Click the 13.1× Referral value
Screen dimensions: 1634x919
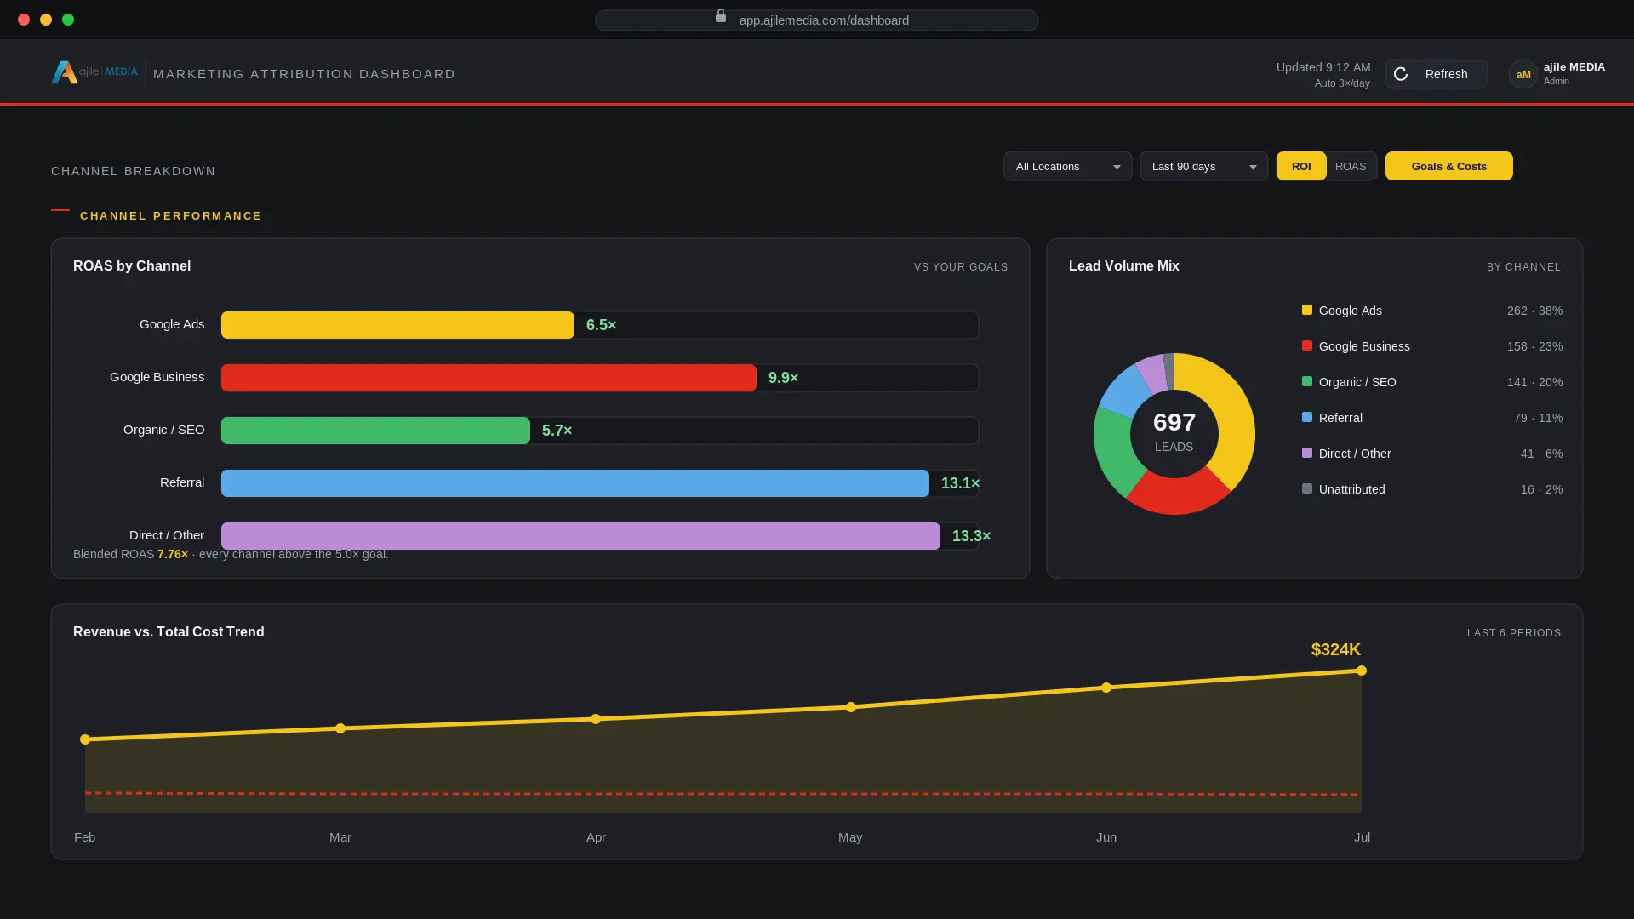click(x=960, y=483)
